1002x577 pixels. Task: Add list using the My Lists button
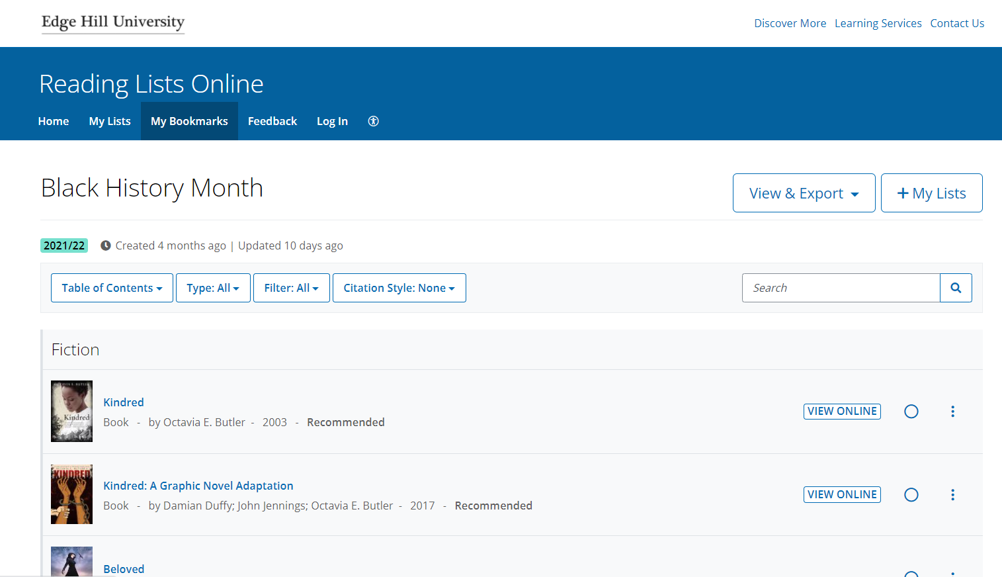click(x=931, y=193)
